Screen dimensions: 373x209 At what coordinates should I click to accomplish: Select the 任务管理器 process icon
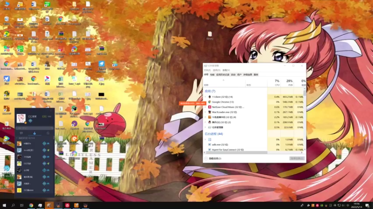209,127
